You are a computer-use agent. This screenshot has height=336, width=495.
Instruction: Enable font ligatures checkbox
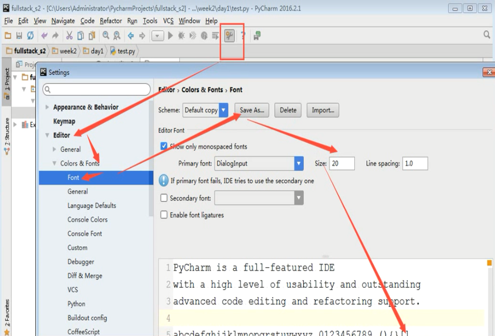(164, 215)
